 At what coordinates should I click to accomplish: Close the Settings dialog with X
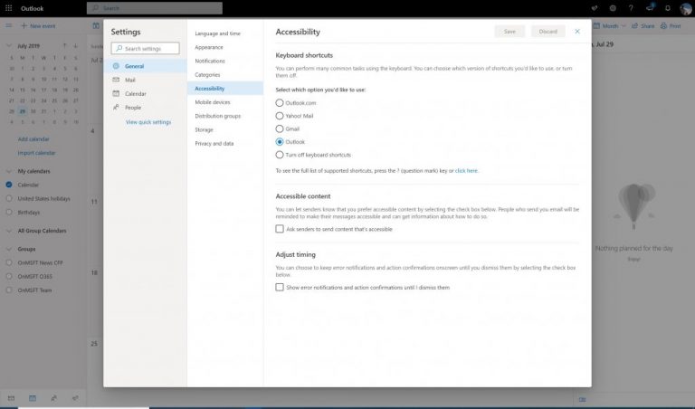click(x=577, y=32)
